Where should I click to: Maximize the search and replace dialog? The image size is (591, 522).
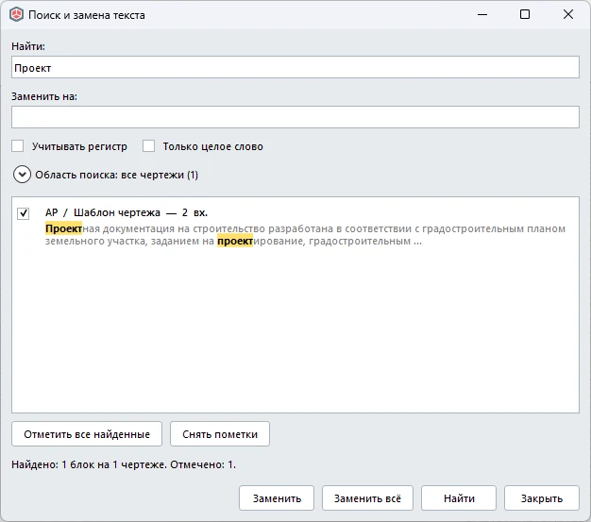point(525,15)
